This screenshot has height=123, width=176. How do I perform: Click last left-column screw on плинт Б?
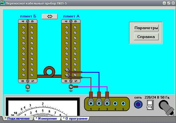[x=23, y=75]
